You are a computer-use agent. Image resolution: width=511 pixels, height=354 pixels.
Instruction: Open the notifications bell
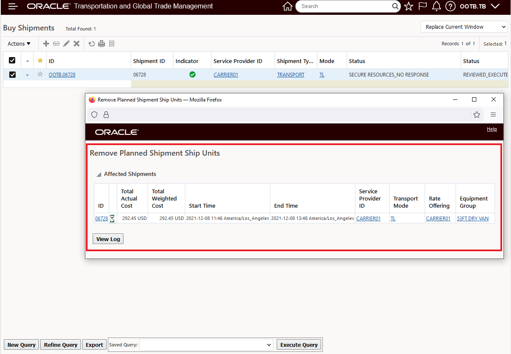pyautogui.click(x=437, y=6)
